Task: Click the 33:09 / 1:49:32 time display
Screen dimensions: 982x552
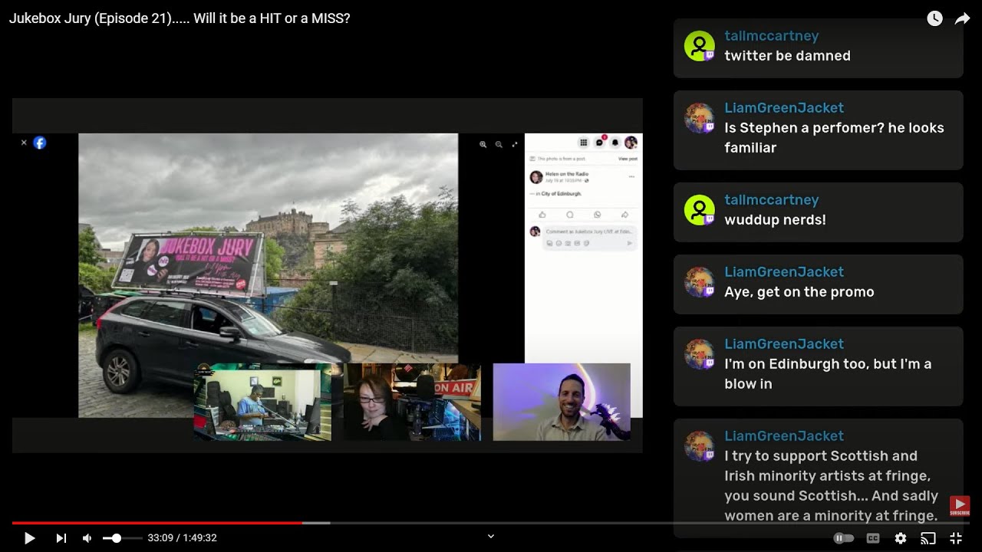Action: (183, 538)
